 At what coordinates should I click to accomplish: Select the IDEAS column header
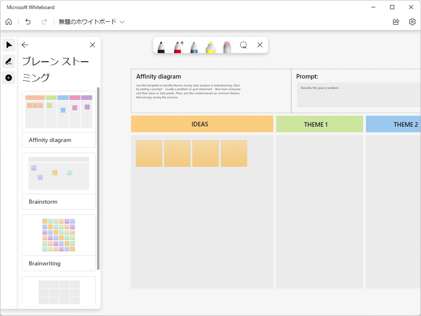202,124
